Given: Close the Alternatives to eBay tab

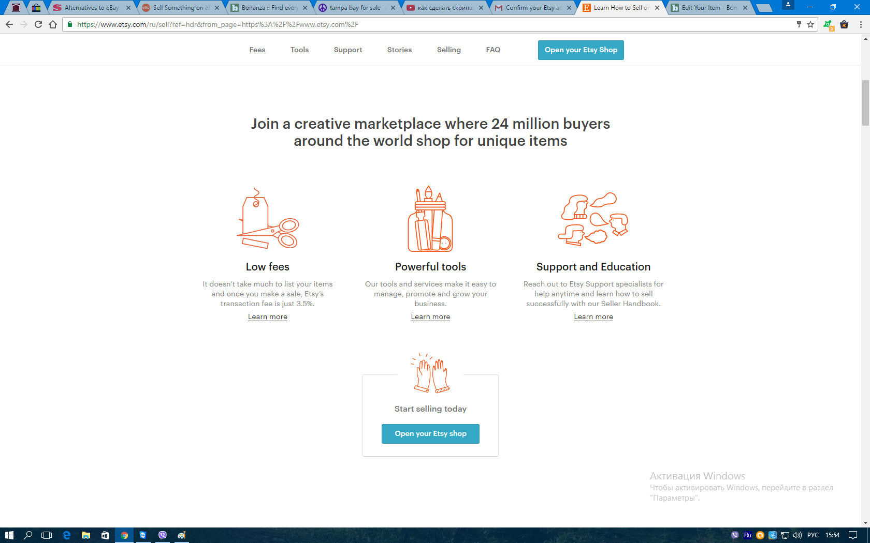Looking at the screenshot, I should point(128,8).
